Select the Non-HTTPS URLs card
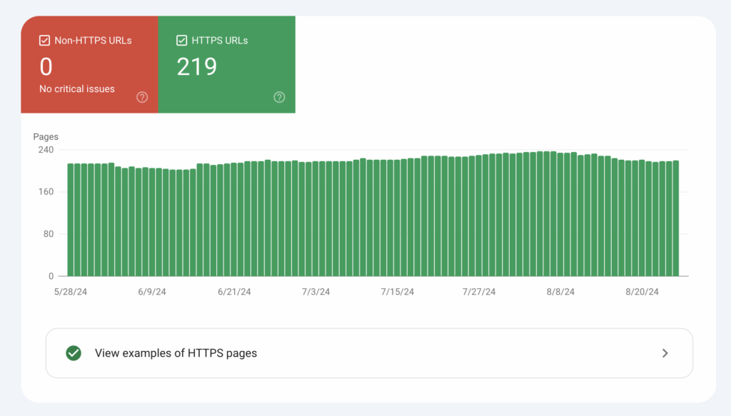731x416 pixels. pyautogui.click(x=89, y=64)
